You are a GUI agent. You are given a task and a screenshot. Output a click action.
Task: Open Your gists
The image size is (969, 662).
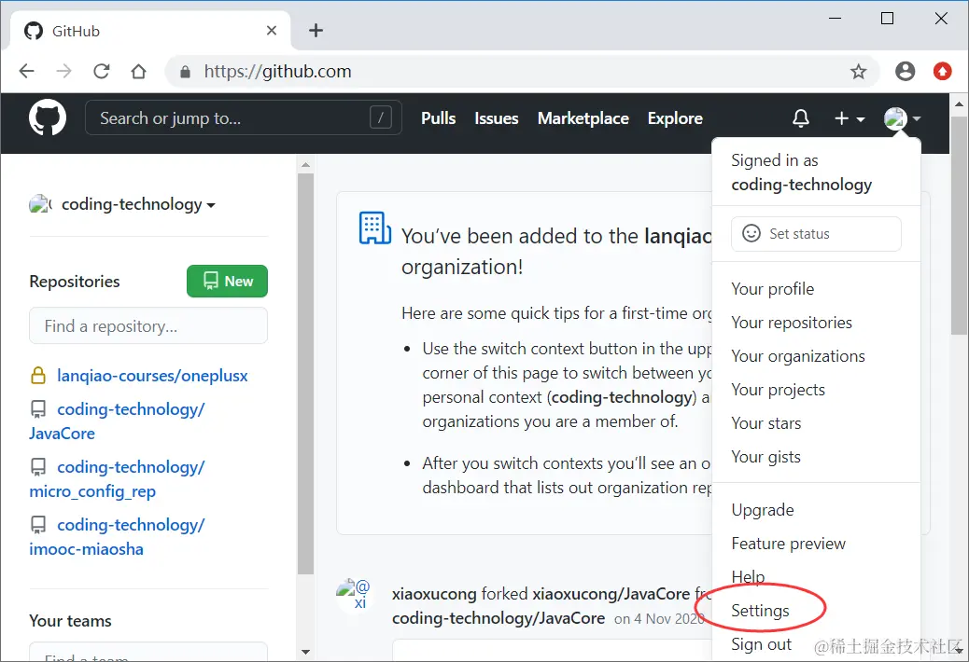(765, 457)
